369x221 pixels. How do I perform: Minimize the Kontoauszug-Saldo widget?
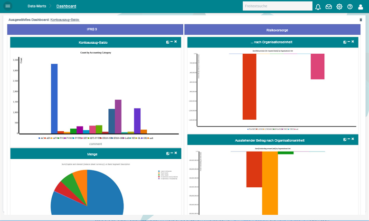pyautogui.click(x=171, y=42)
